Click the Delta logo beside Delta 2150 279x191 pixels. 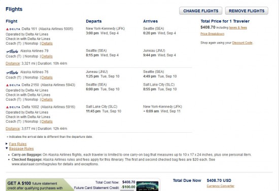[13, 85]
